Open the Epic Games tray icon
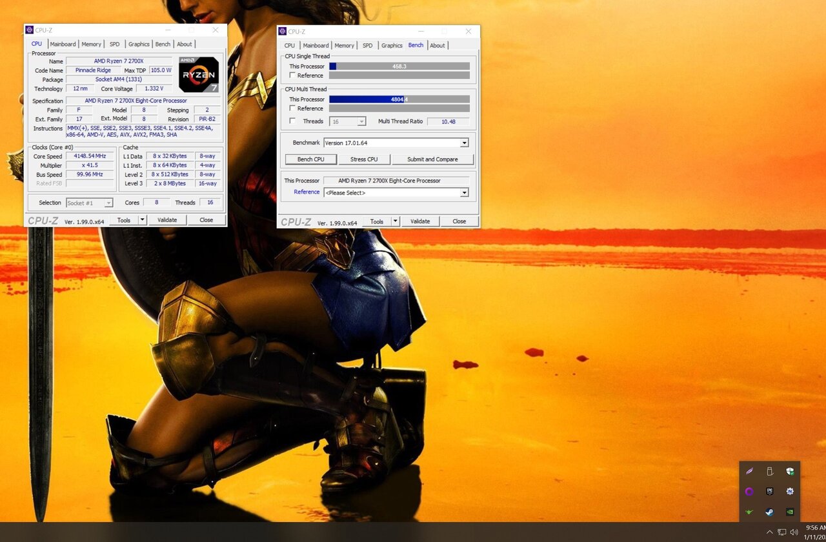826x542 pixels. tap(769, 491)
